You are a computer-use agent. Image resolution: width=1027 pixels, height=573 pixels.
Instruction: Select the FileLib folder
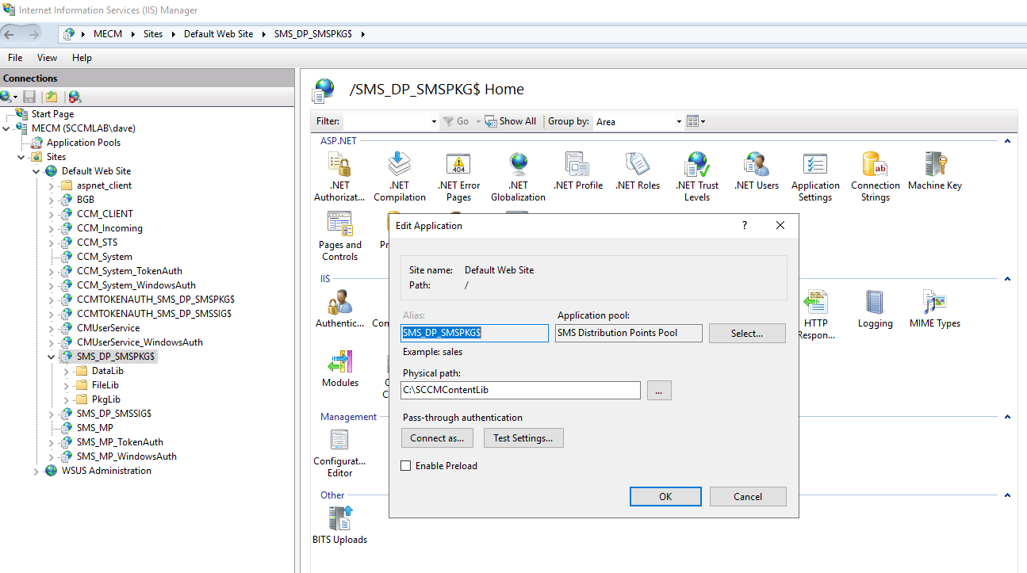(105, 385)
